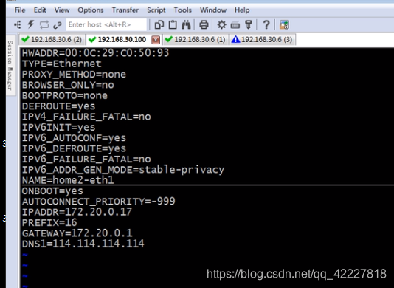This screenshot has width=394, height=288.
Task: Click the Copy toolbar icon
Action: click(159, 24)
